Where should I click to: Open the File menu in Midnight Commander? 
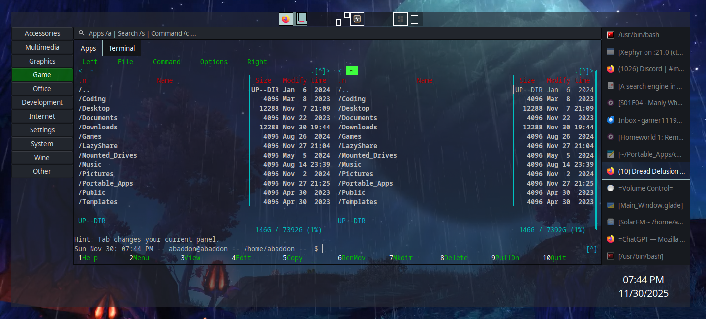[x=125, y=62]
